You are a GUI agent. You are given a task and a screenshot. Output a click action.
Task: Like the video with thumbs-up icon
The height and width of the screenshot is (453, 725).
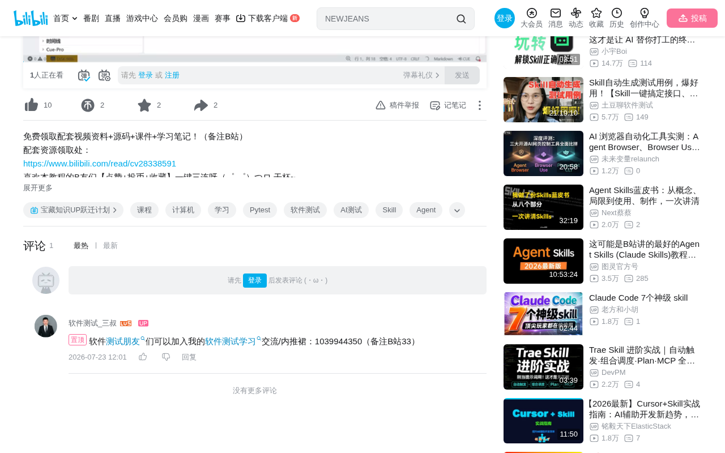(x=32, y=105)
